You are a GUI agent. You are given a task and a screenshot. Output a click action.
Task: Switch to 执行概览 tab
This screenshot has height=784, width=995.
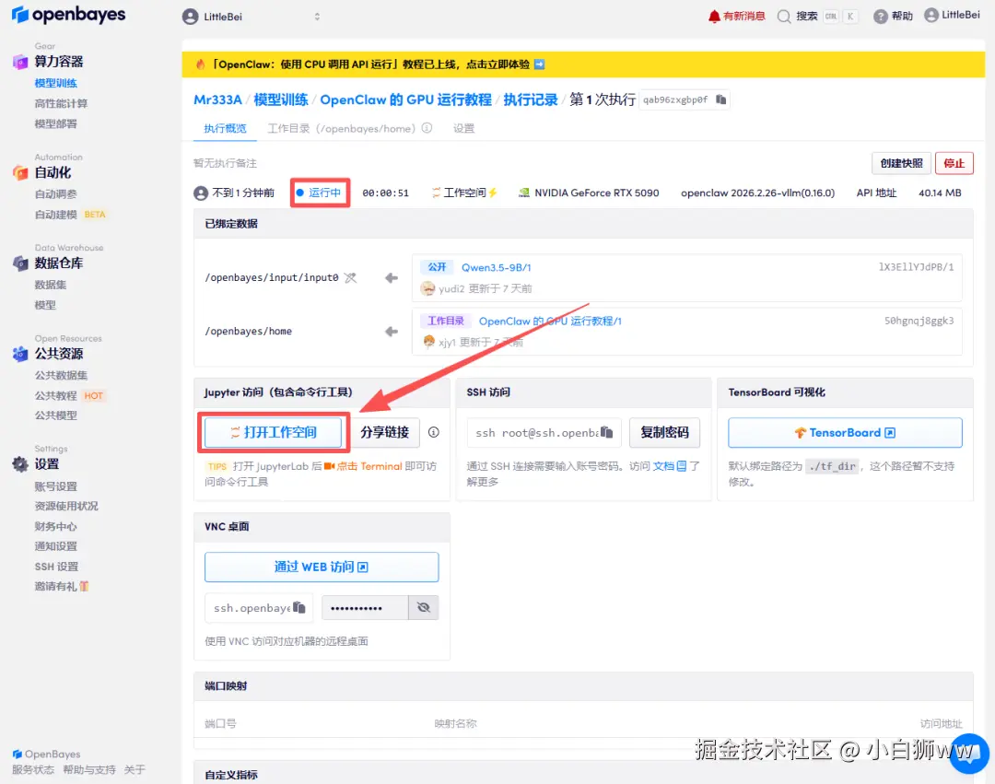click(x=225, y=128)
